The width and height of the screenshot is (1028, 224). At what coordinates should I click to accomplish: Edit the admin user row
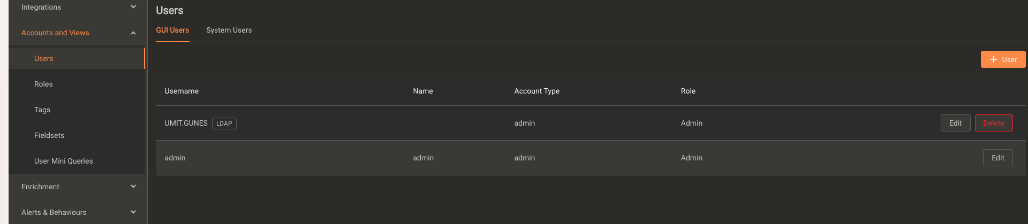(x=997, y=158)
